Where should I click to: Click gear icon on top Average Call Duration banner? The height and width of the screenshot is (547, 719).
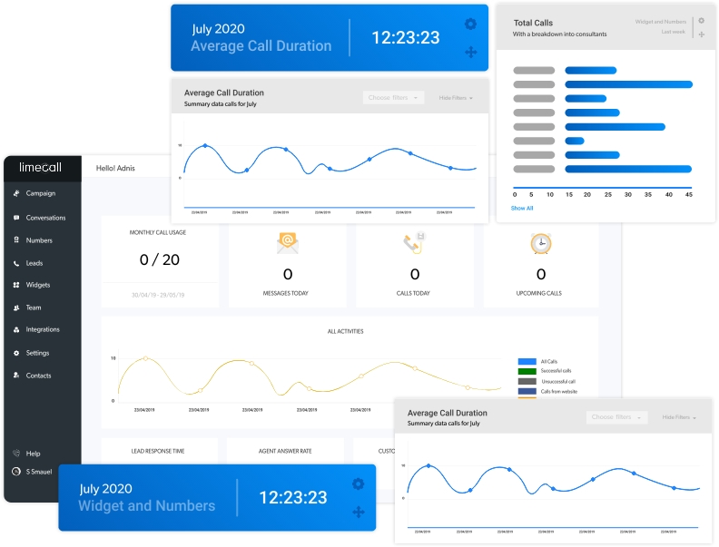pos(470,24)
